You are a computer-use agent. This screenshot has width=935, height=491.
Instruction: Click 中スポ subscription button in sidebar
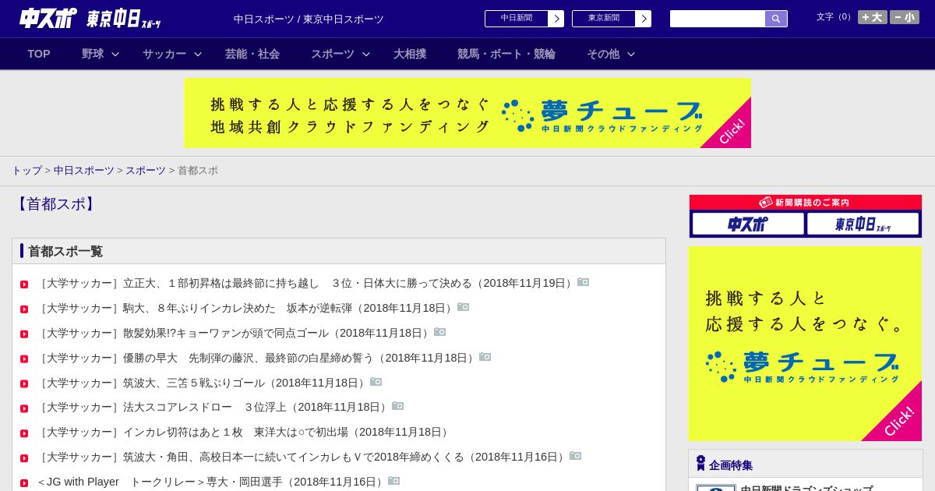pyautogui.click(x=748, y=224)
